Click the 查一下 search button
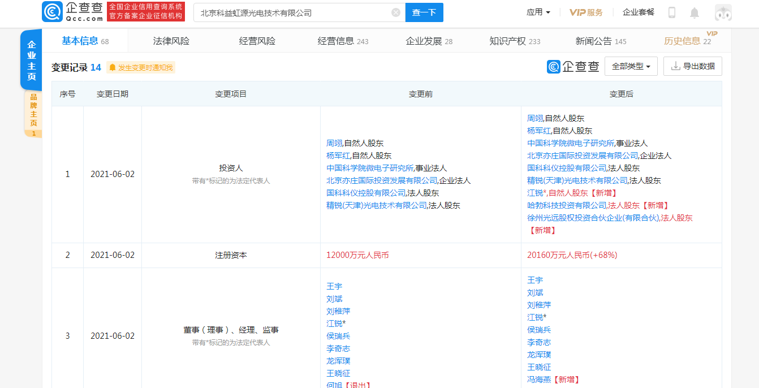759x388 pixels. 424,12
